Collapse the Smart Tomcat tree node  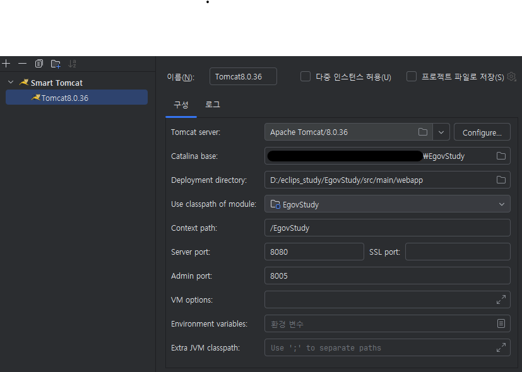pyautogui.click(x=11, y=82)
